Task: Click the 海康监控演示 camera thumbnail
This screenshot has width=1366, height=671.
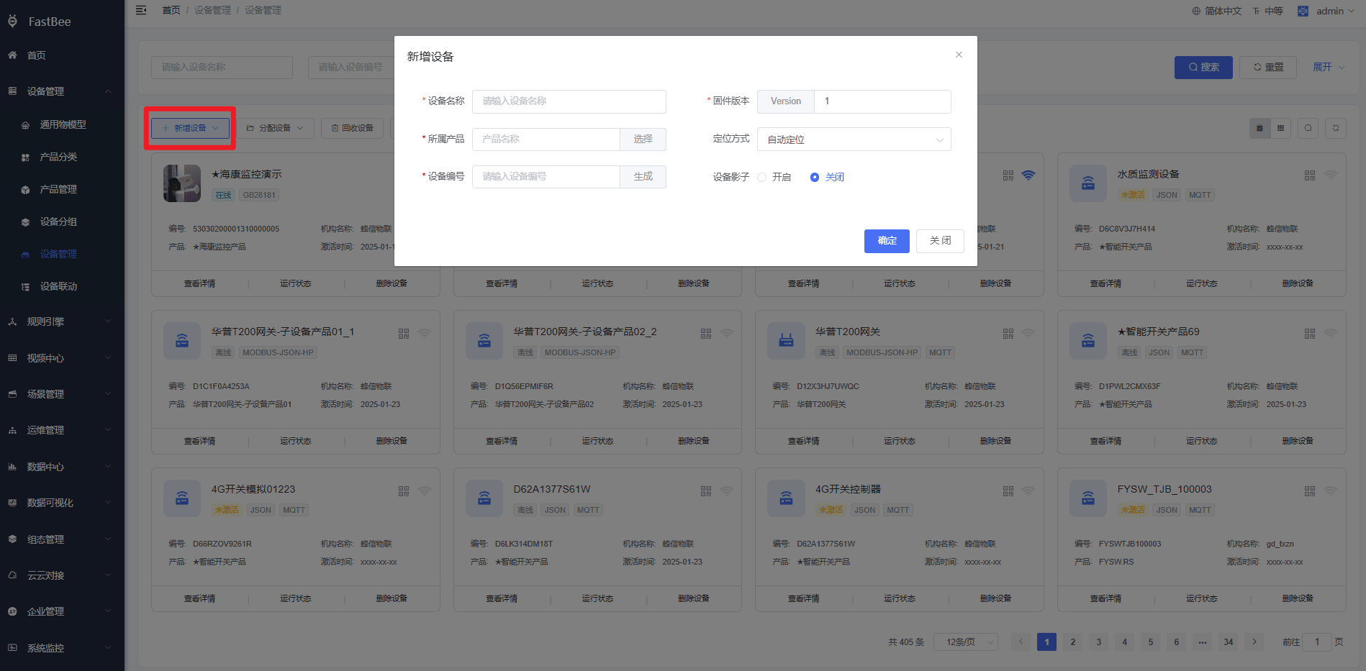Action: [x=182, y=183]
